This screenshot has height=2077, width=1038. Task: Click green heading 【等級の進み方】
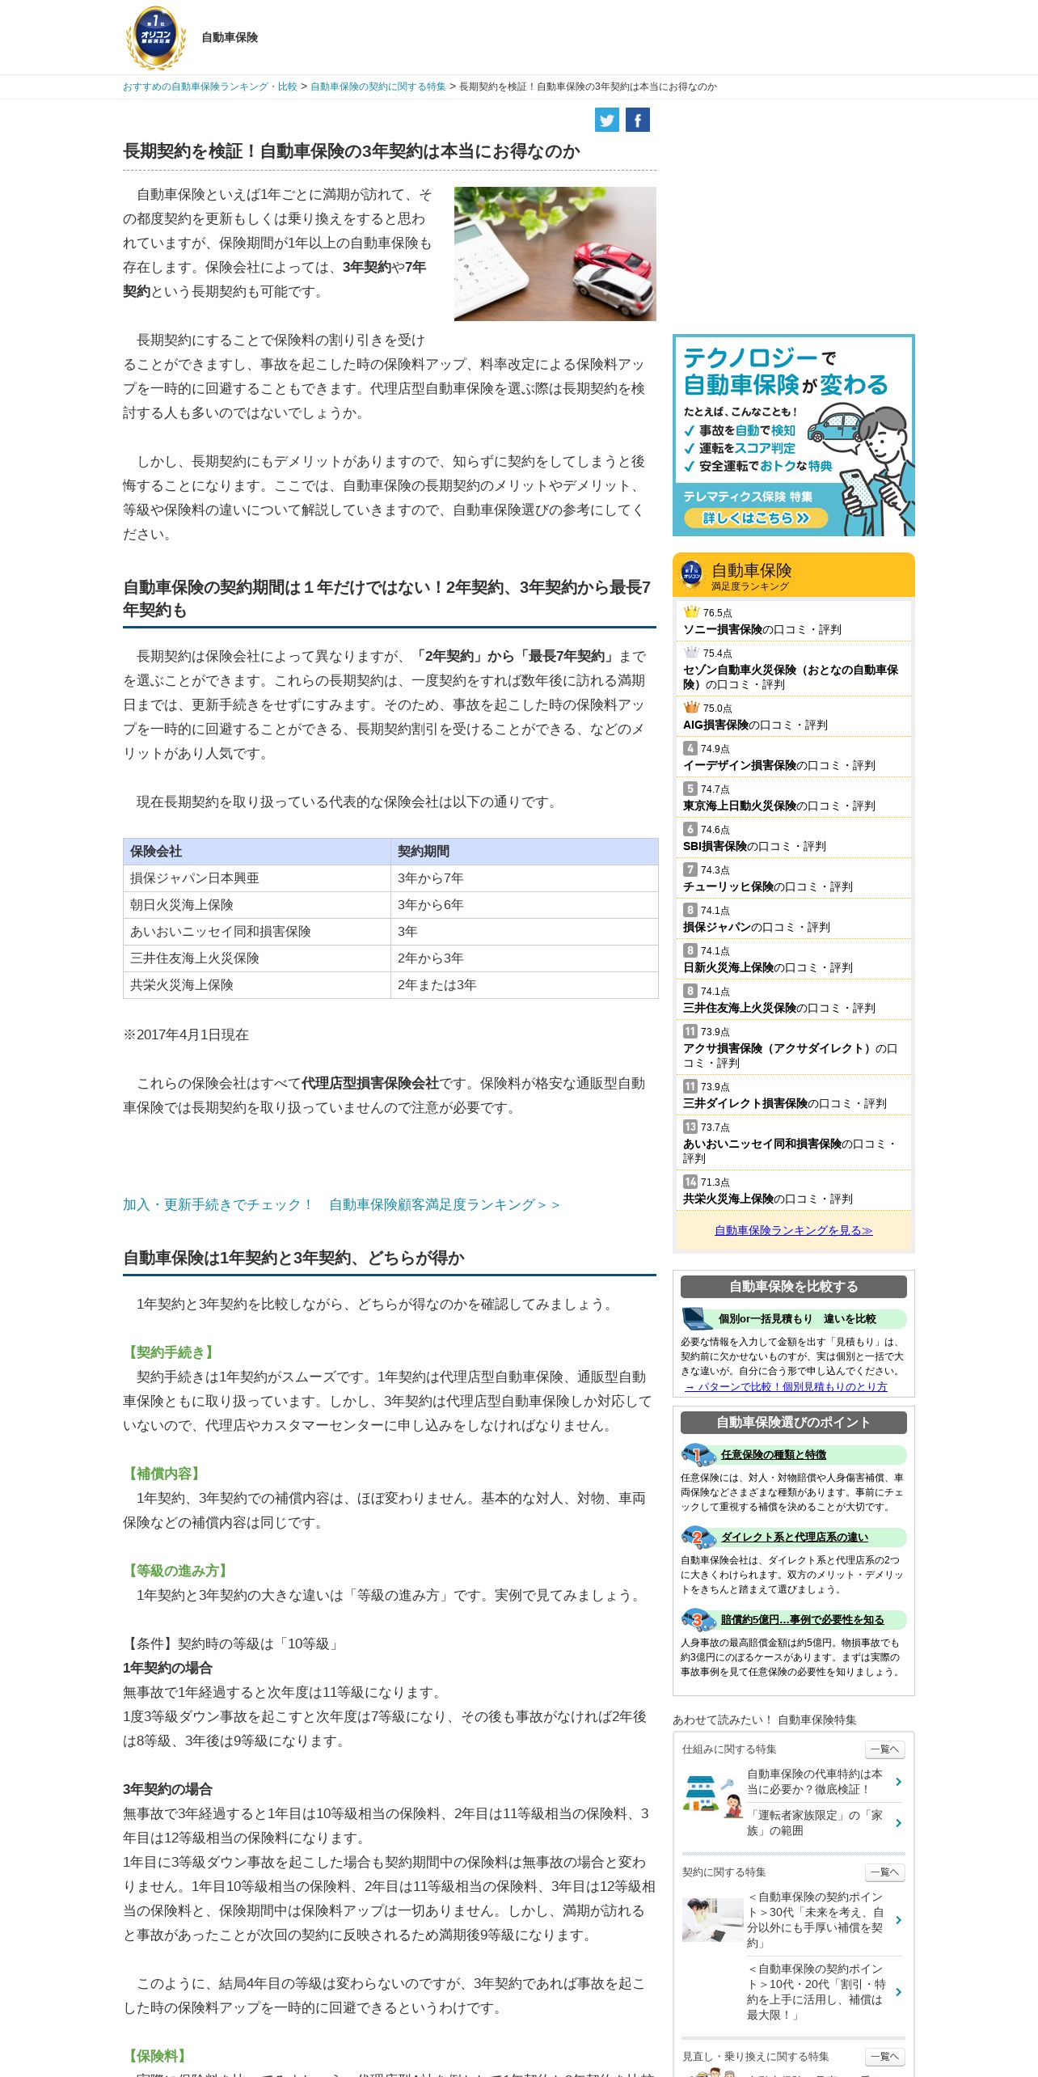[x=177, y=1571]
